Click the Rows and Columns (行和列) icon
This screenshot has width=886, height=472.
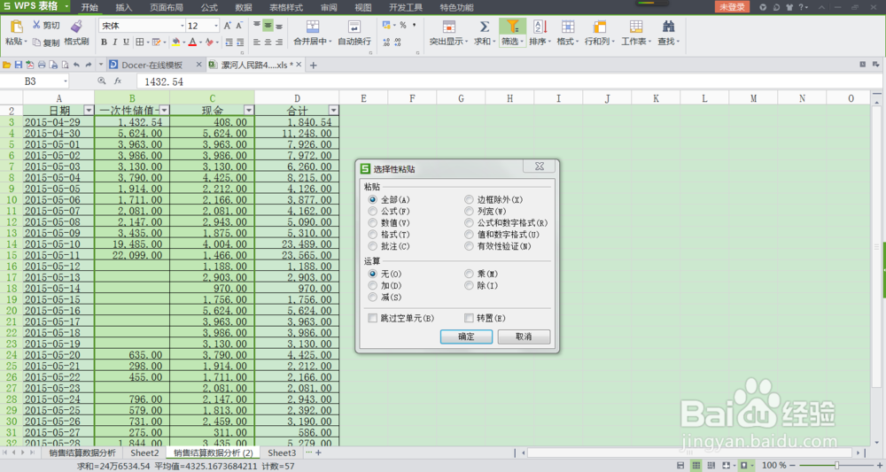tap(600, 27)
